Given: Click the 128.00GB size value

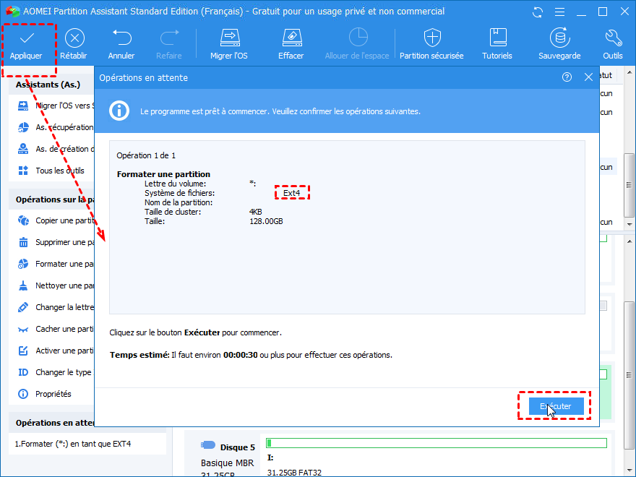Looking at the screenshot, I should coord(266,221).
